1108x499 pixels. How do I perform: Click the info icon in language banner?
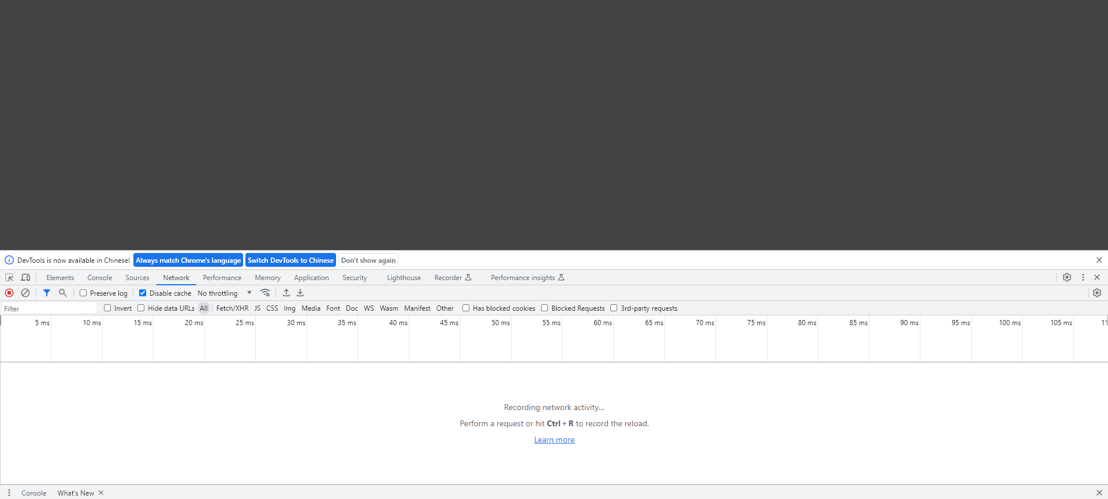click(9, 260)
